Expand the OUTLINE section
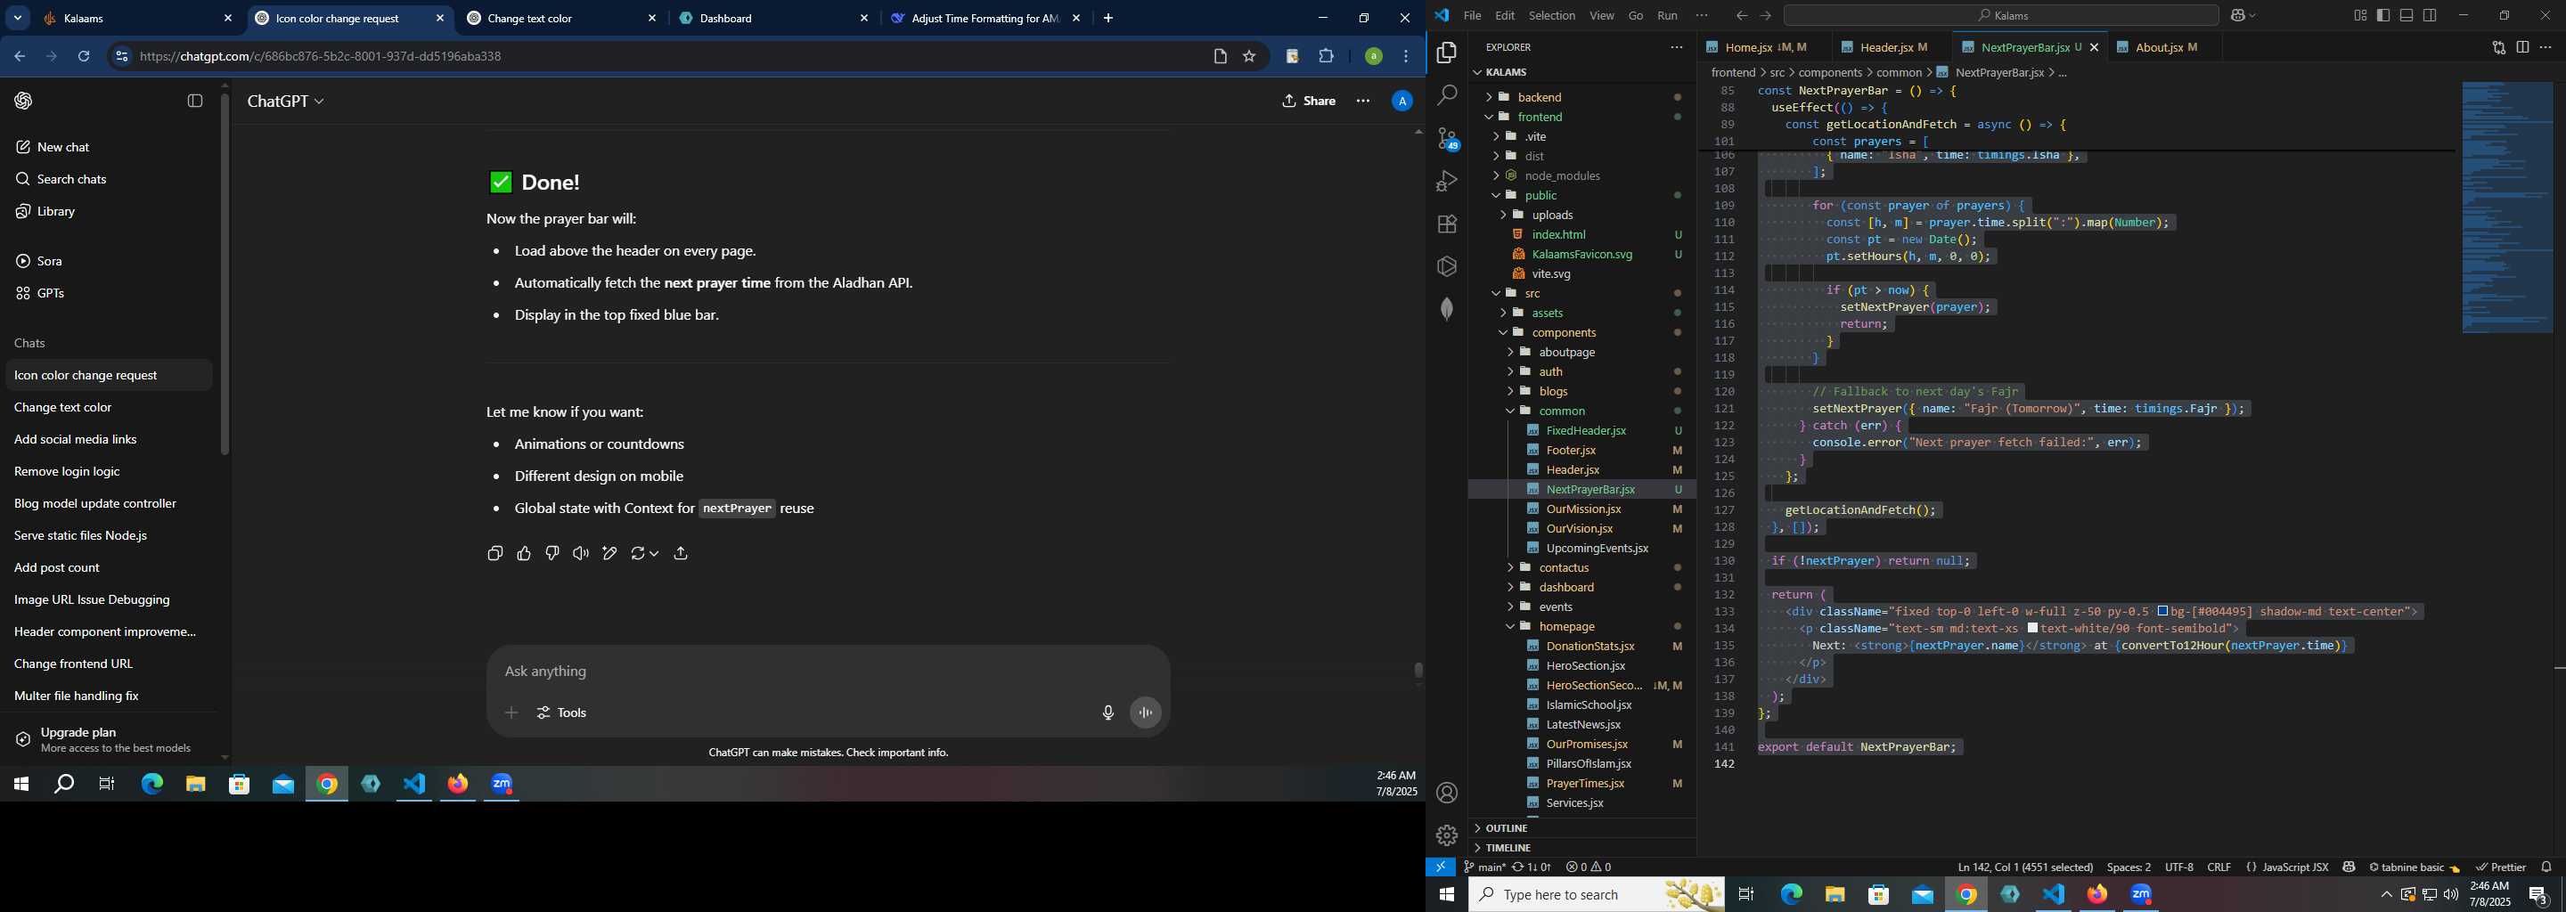The width and height of the screenshot is (2566, 912). tap(1506, 828)
